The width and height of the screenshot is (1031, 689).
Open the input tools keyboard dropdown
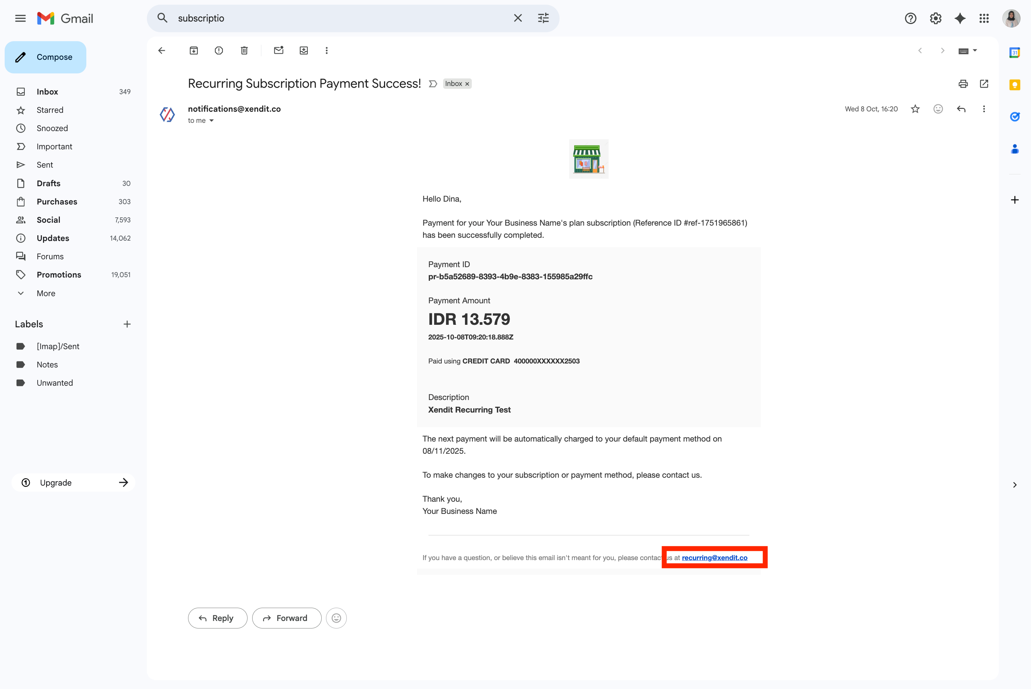point(967,50)
